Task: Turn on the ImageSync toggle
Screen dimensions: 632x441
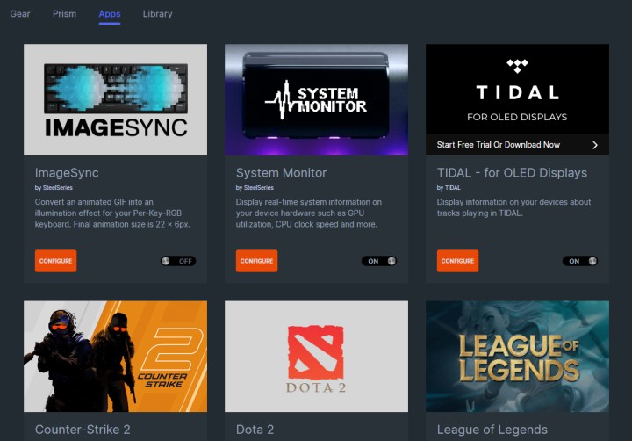Action: (178, 261)
